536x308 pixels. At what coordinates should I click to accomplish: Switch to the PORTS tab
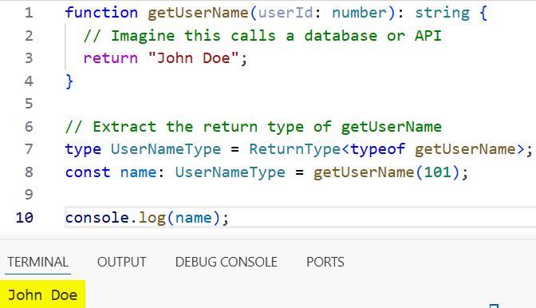click(x=325, y=262)
